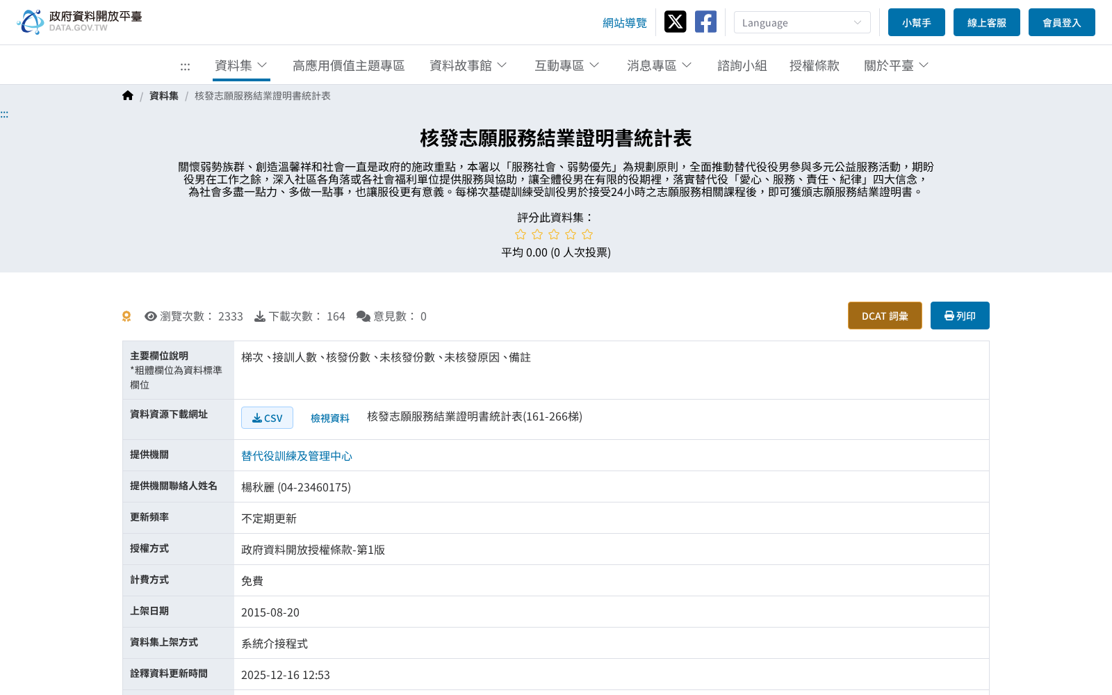
Task: Open the 檢視資料 link
Action: point(330,418)
